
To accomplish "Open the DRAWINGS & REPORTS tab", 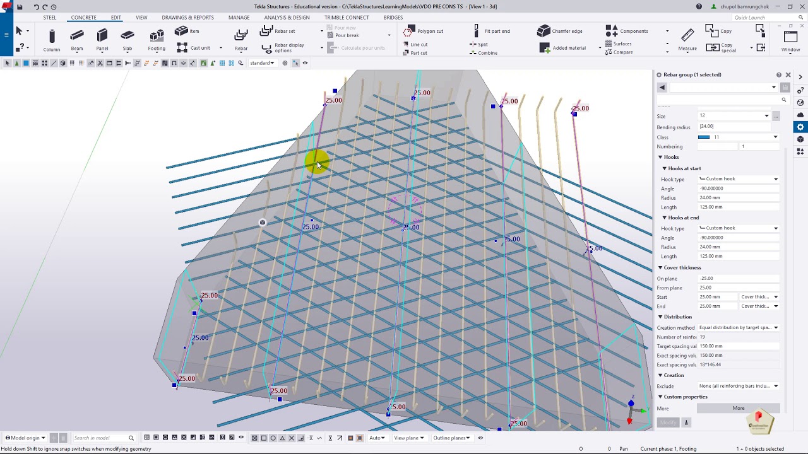I will (187, 18).
